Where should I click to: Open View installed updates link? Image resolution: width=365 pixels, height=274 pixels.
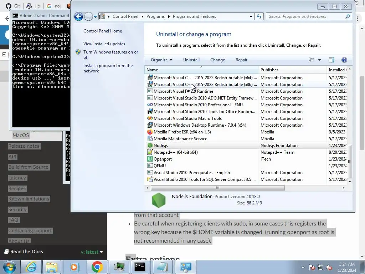(104, 44)
